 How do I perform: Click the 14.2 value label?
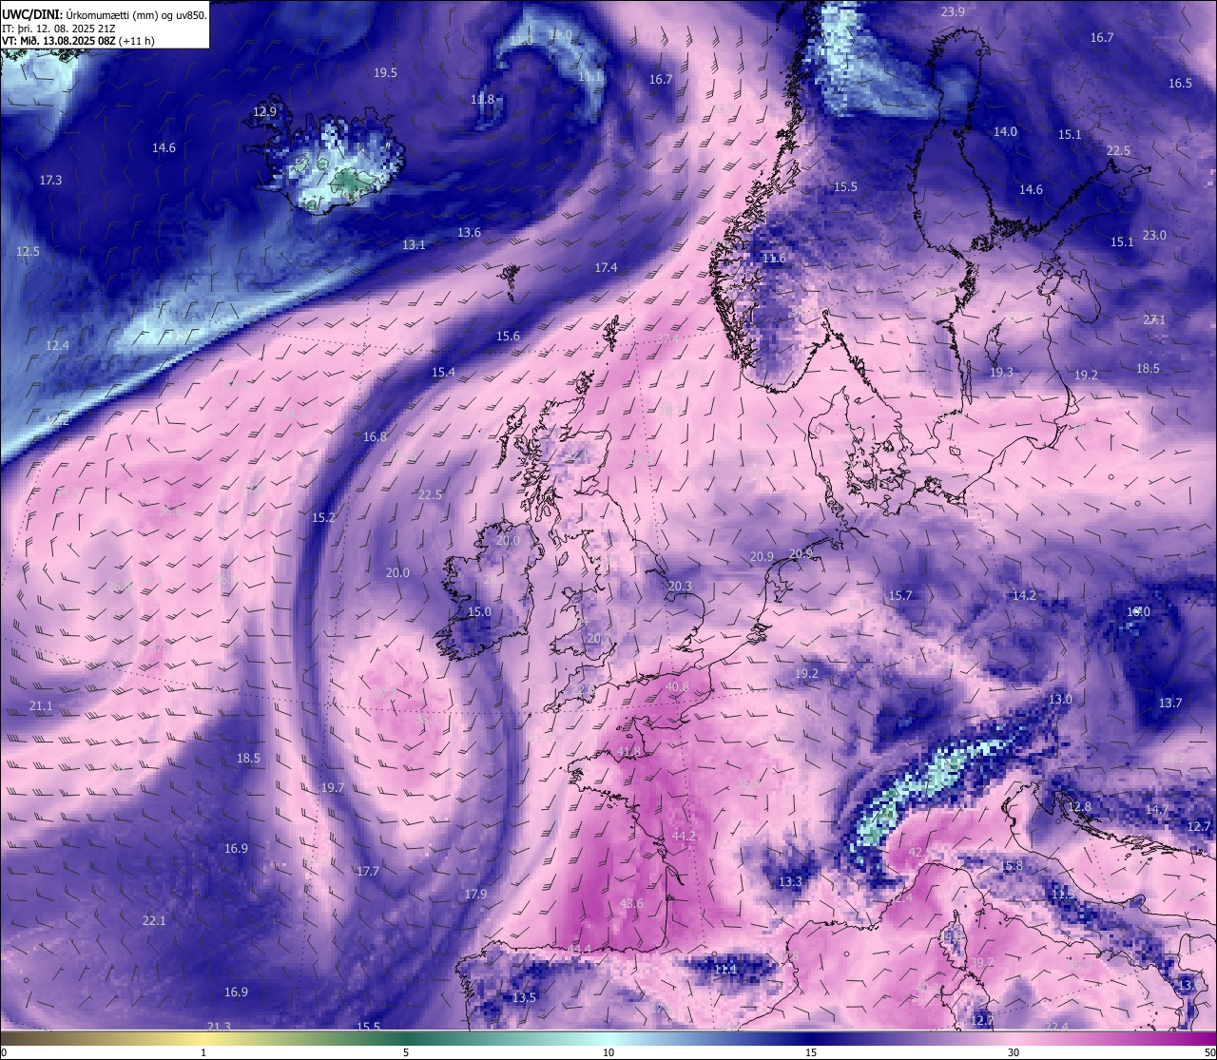click(1024, 596)
